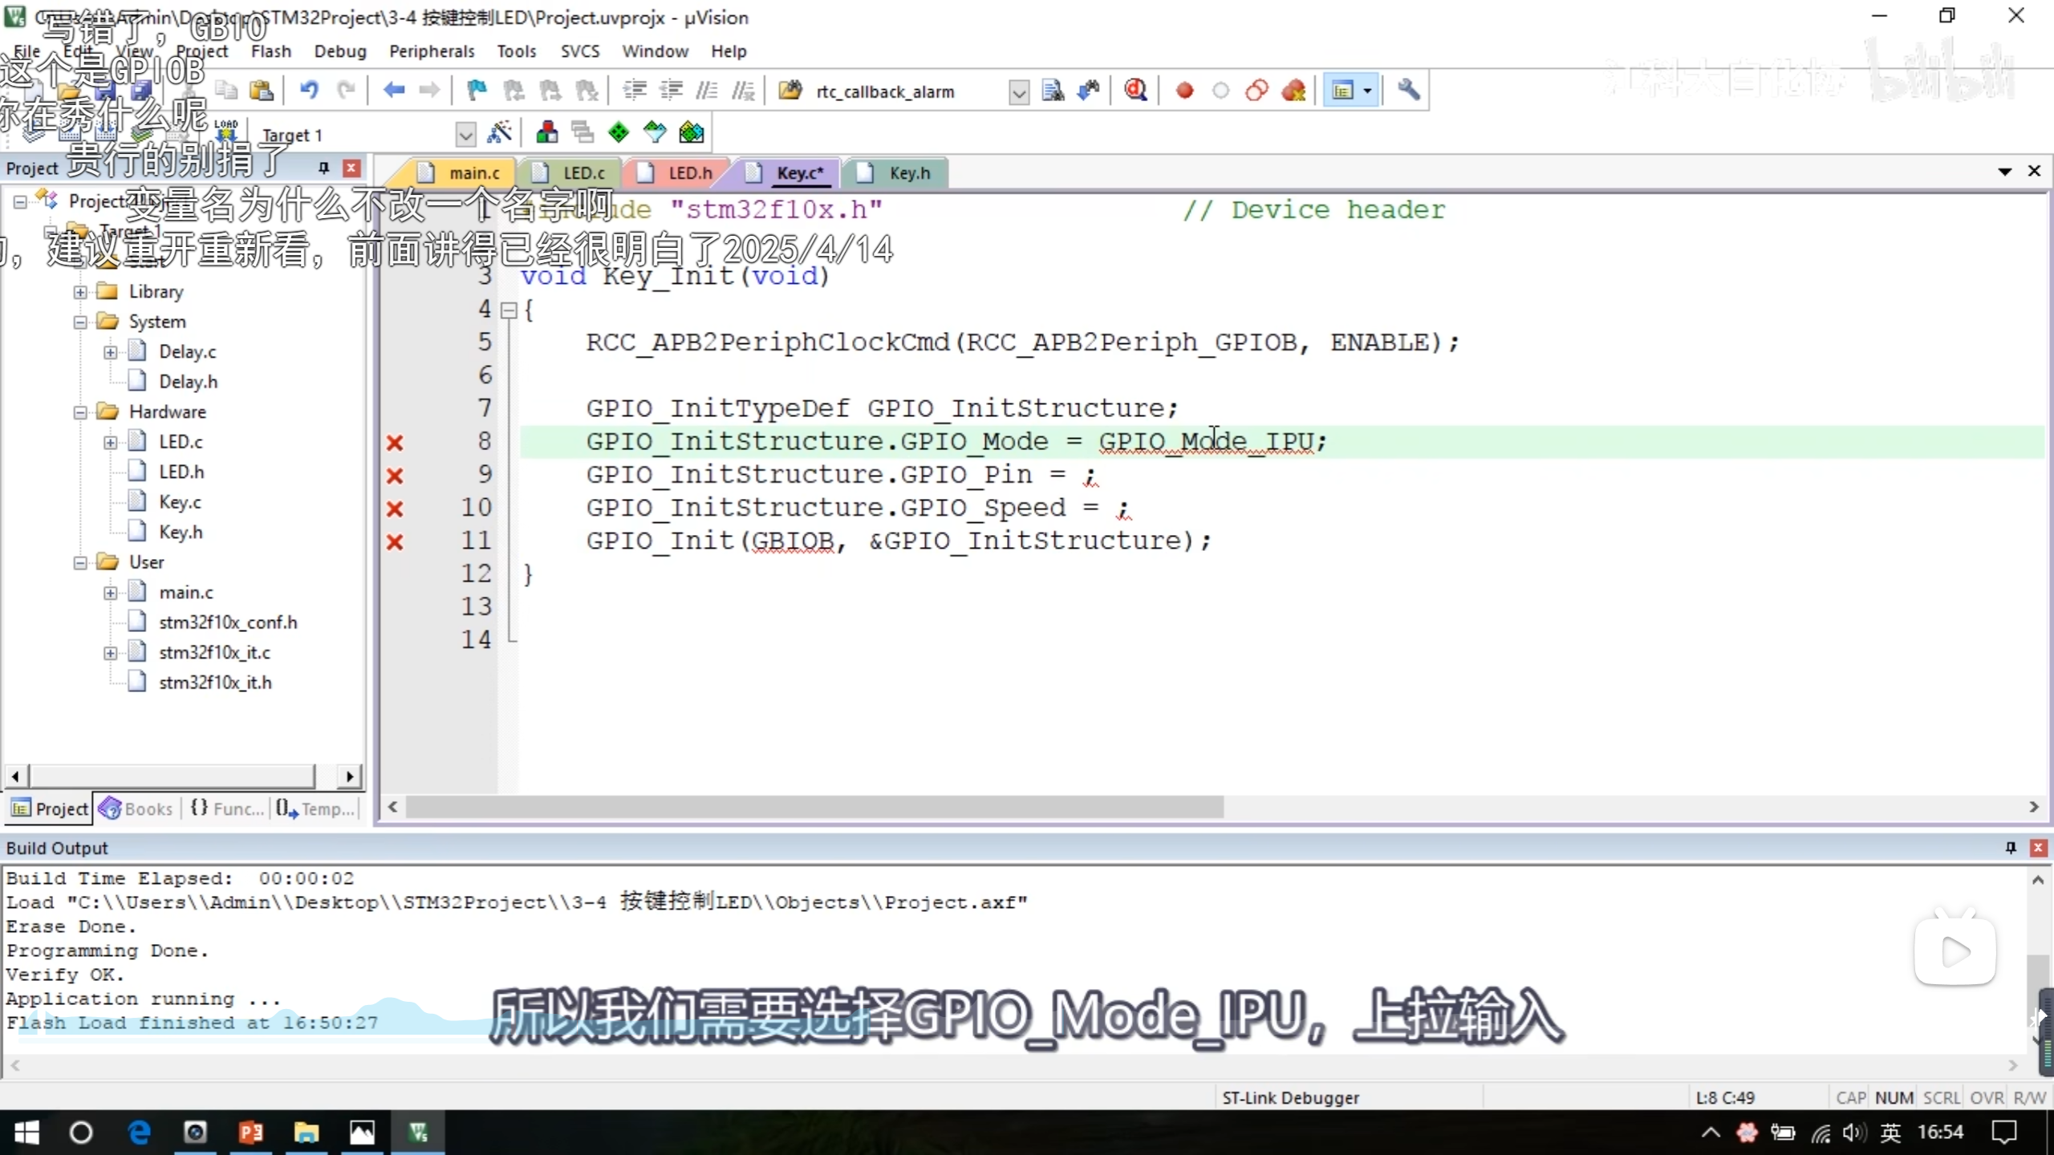
Task: Open rtc_callback_alarm find dropdown
Action: point(1018,92)
